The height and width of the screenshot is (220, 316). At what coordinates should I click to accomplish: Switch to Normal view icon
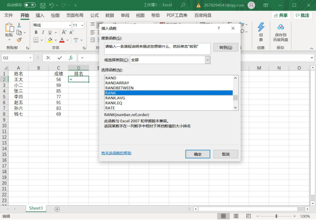tap(223, 216)
